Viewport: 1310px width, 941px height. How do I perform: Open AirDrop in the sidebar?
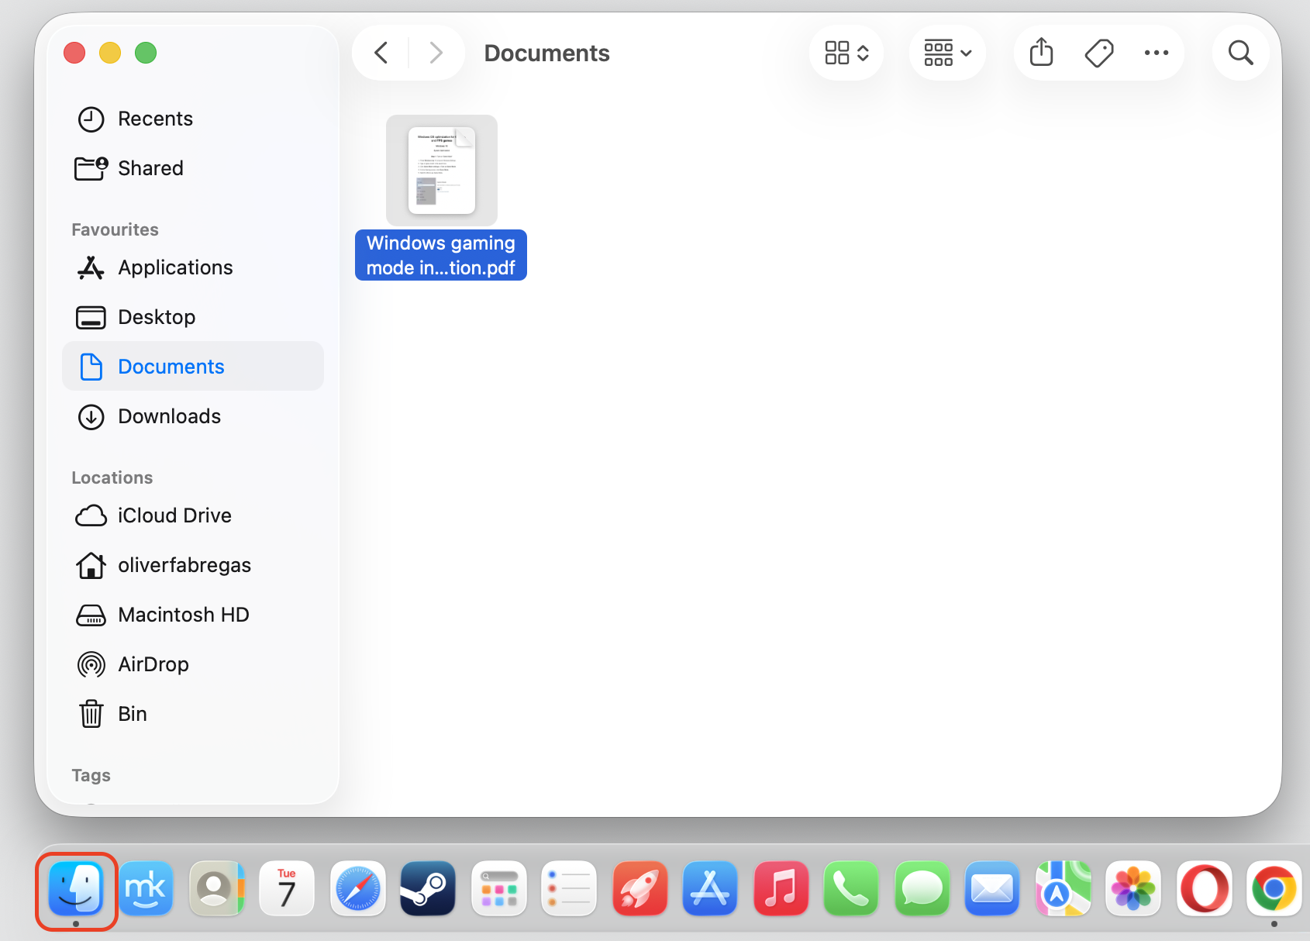tap(193, 664)
